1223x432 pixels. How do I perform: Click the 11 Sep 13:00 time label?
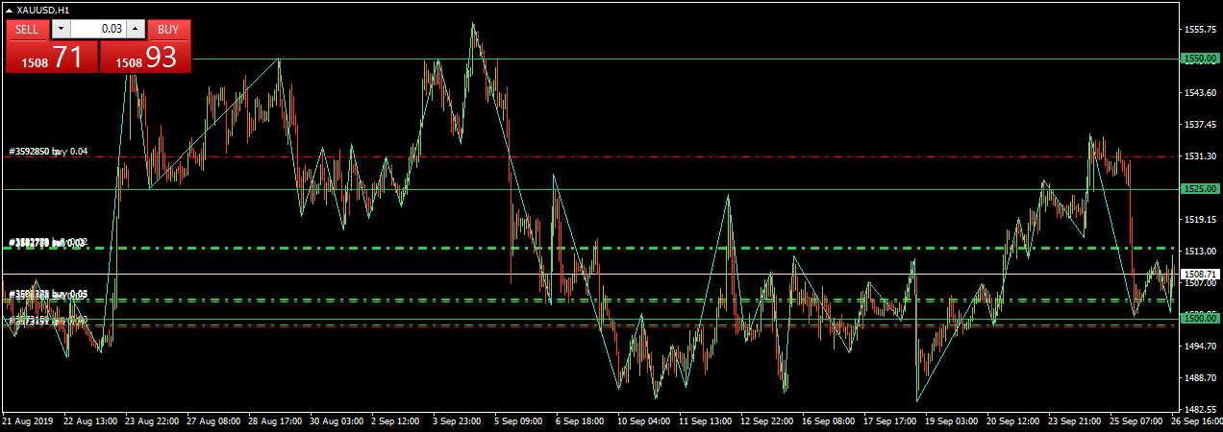706,420
